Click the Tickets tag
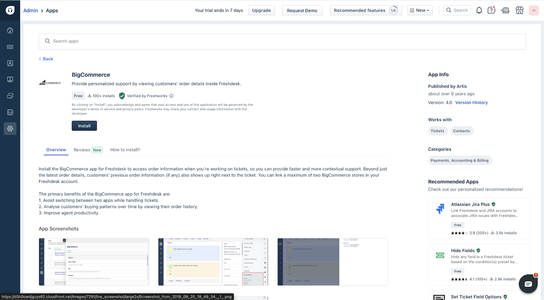544x300 pixels. point(437,131)
